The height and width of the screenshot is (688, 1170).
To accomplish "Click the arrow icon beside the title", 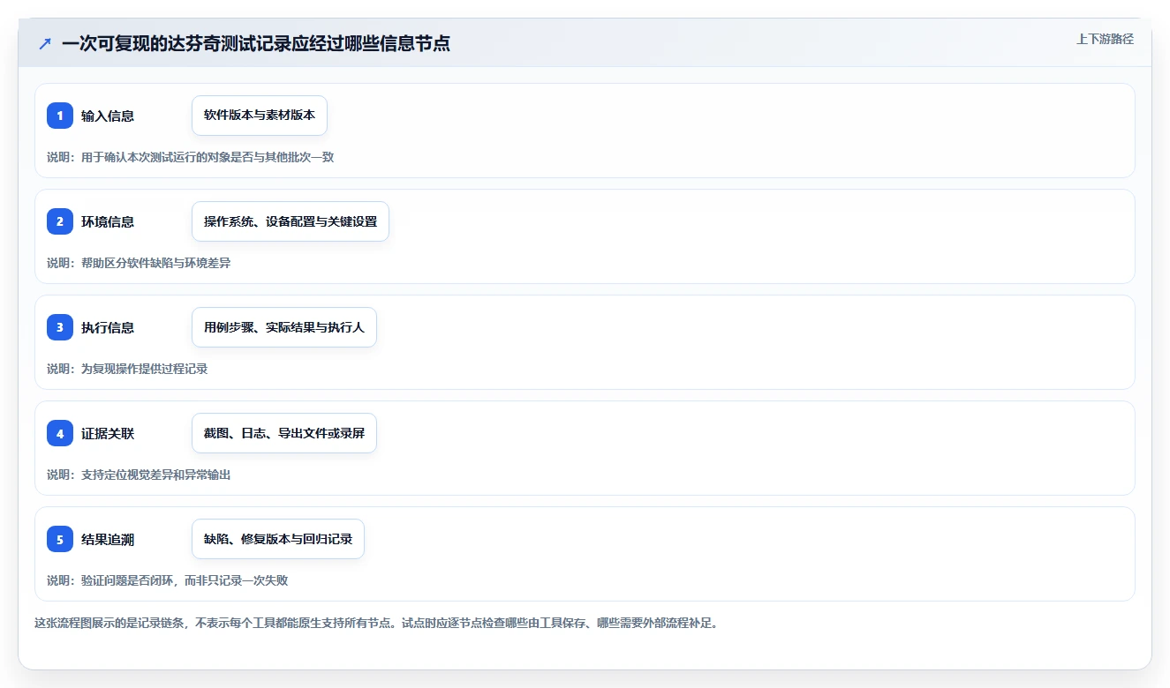I will point(45,43).
